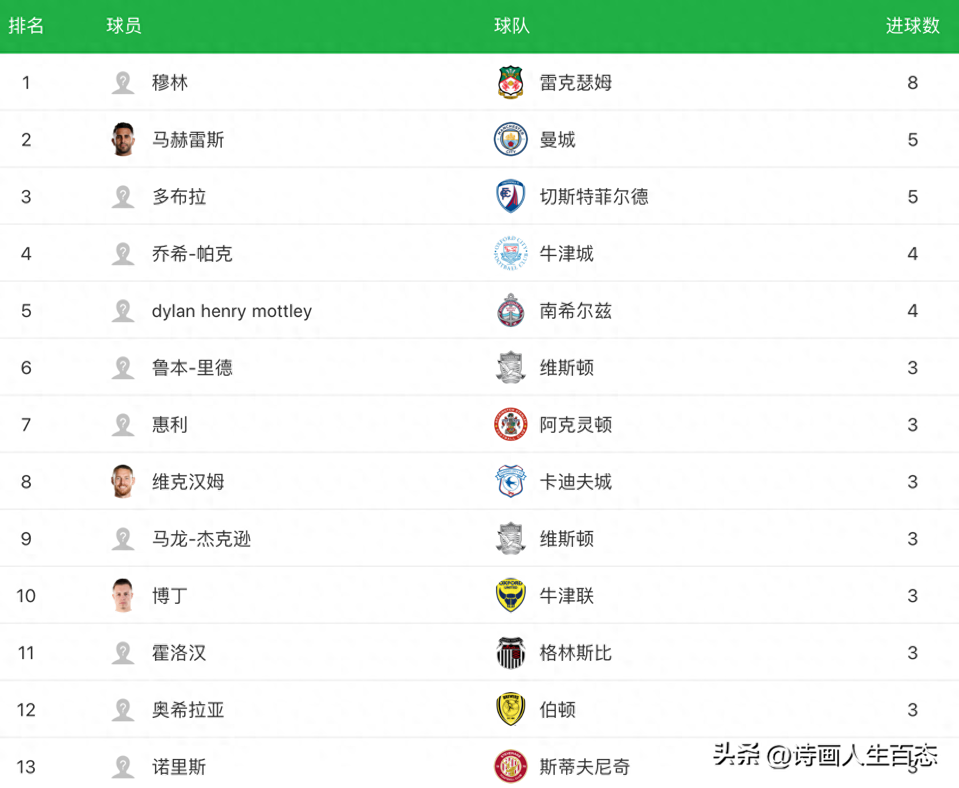This screenshot has width=959, height=788.
Task: Click the 排名 column header
Action: tap(26, 26)
